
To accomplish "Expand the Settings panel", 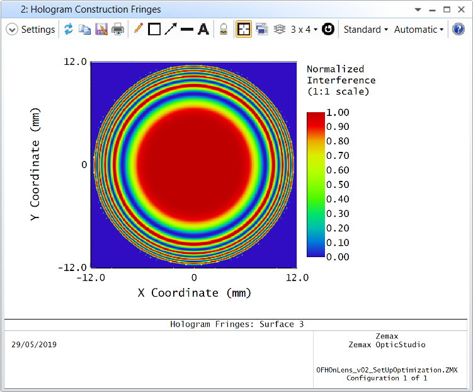I will (30, 29).
